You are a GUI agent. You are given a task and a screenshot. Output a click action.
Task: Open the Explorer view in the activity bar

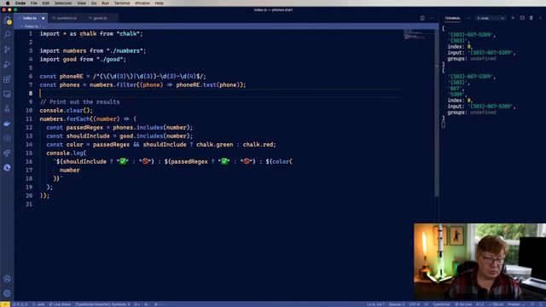7,20
